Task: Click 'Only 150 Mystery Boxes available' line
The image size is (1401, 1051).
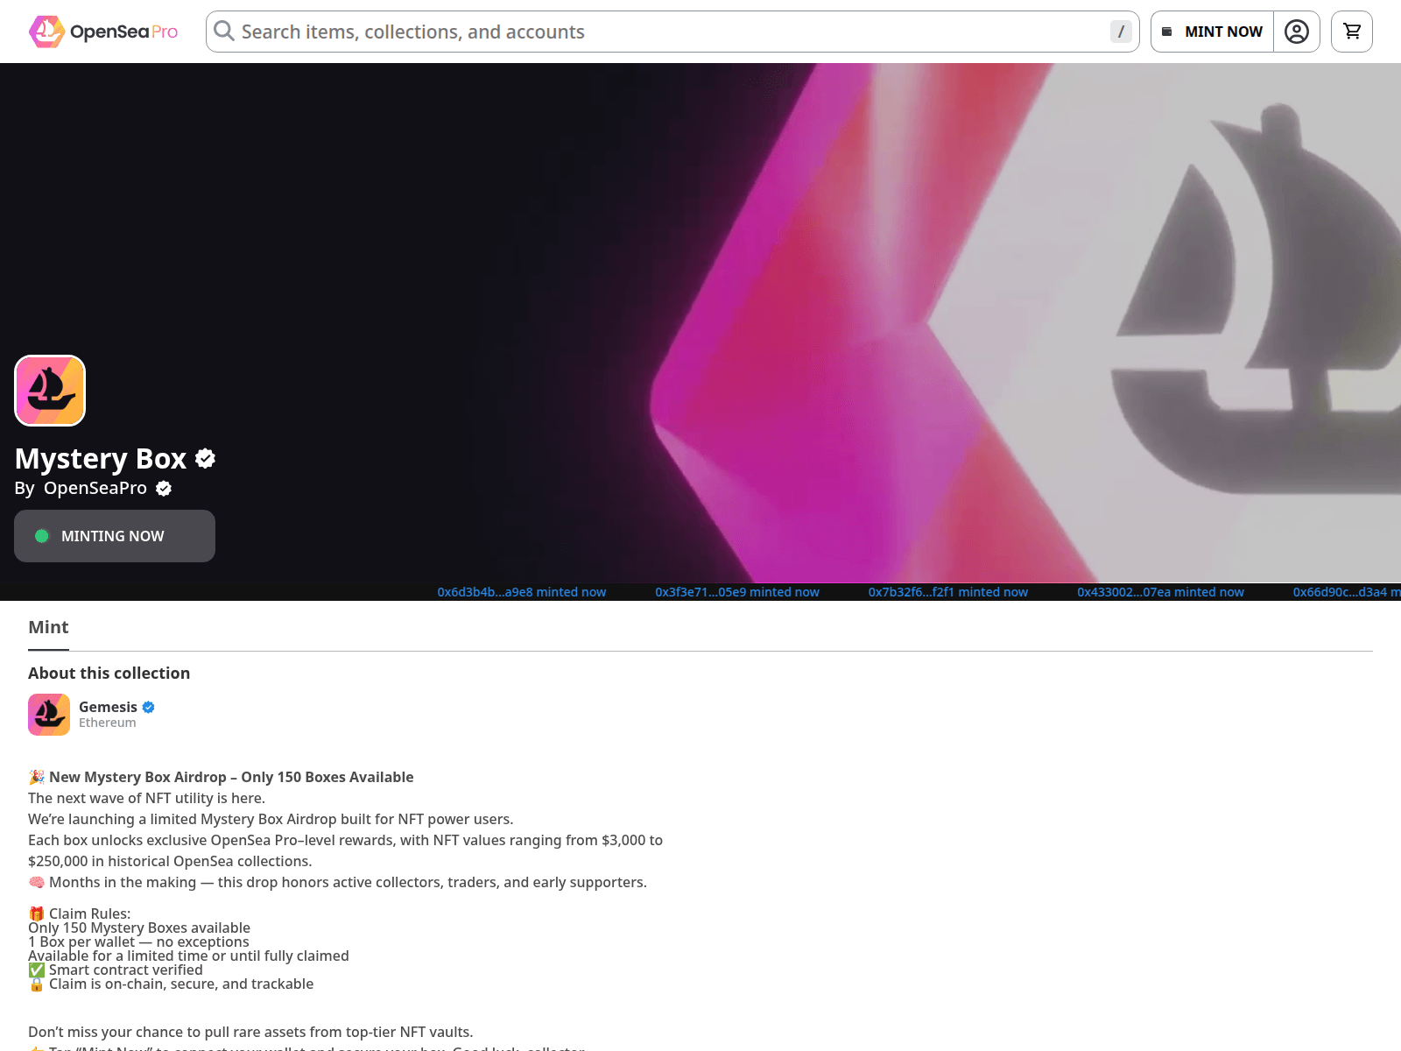Action: [139, 928]
